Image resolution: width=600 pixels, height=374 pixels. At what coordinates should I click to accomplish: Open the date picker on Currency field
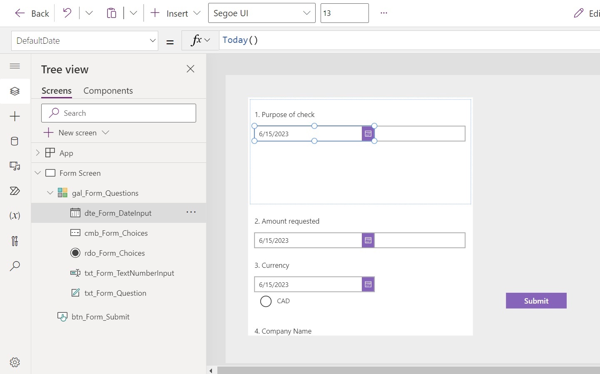pyautogui.click(x=368, y=284)
